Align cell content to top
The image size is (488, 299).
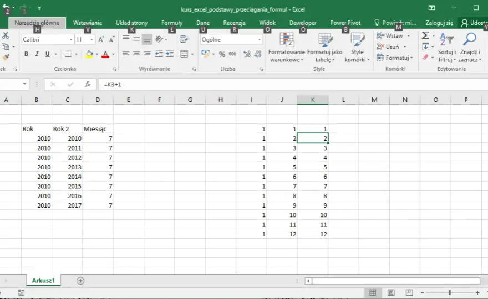[x=126, y=38]
